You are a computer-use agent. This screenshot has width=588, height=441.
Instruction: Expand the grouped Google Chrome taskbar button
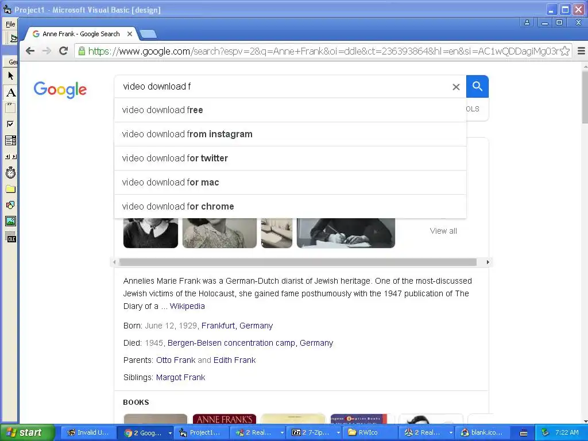170,433
